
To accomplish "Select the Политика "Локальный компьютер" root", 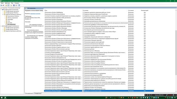I will (x=11, y=8).
